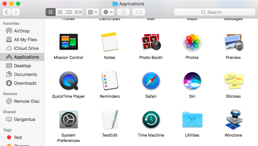
Task: Launch the QuickTime Player icon
Action: pyautogui.click(x=69, y=81)
